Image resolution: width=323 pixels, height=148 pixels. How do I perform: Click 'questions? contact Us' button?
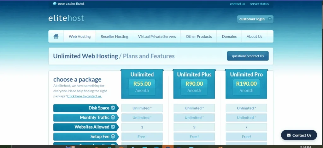(x=248, y=56)
